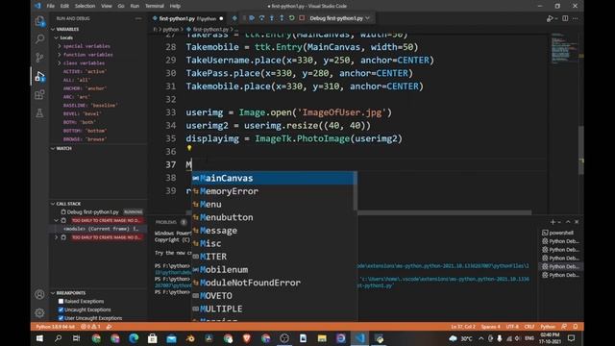Click the red debug Stop button
Screen dimensions: 615x346
click(302, 18)
